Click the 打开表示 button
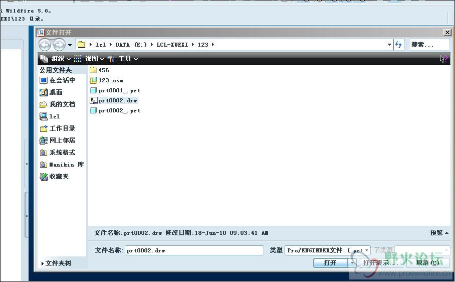Viewport: 455px width, 282px height. 381,263
